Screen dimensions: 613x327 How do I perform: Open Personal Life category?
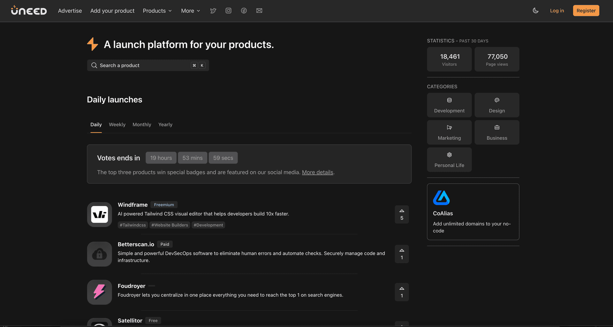click(x=449, y=160)
